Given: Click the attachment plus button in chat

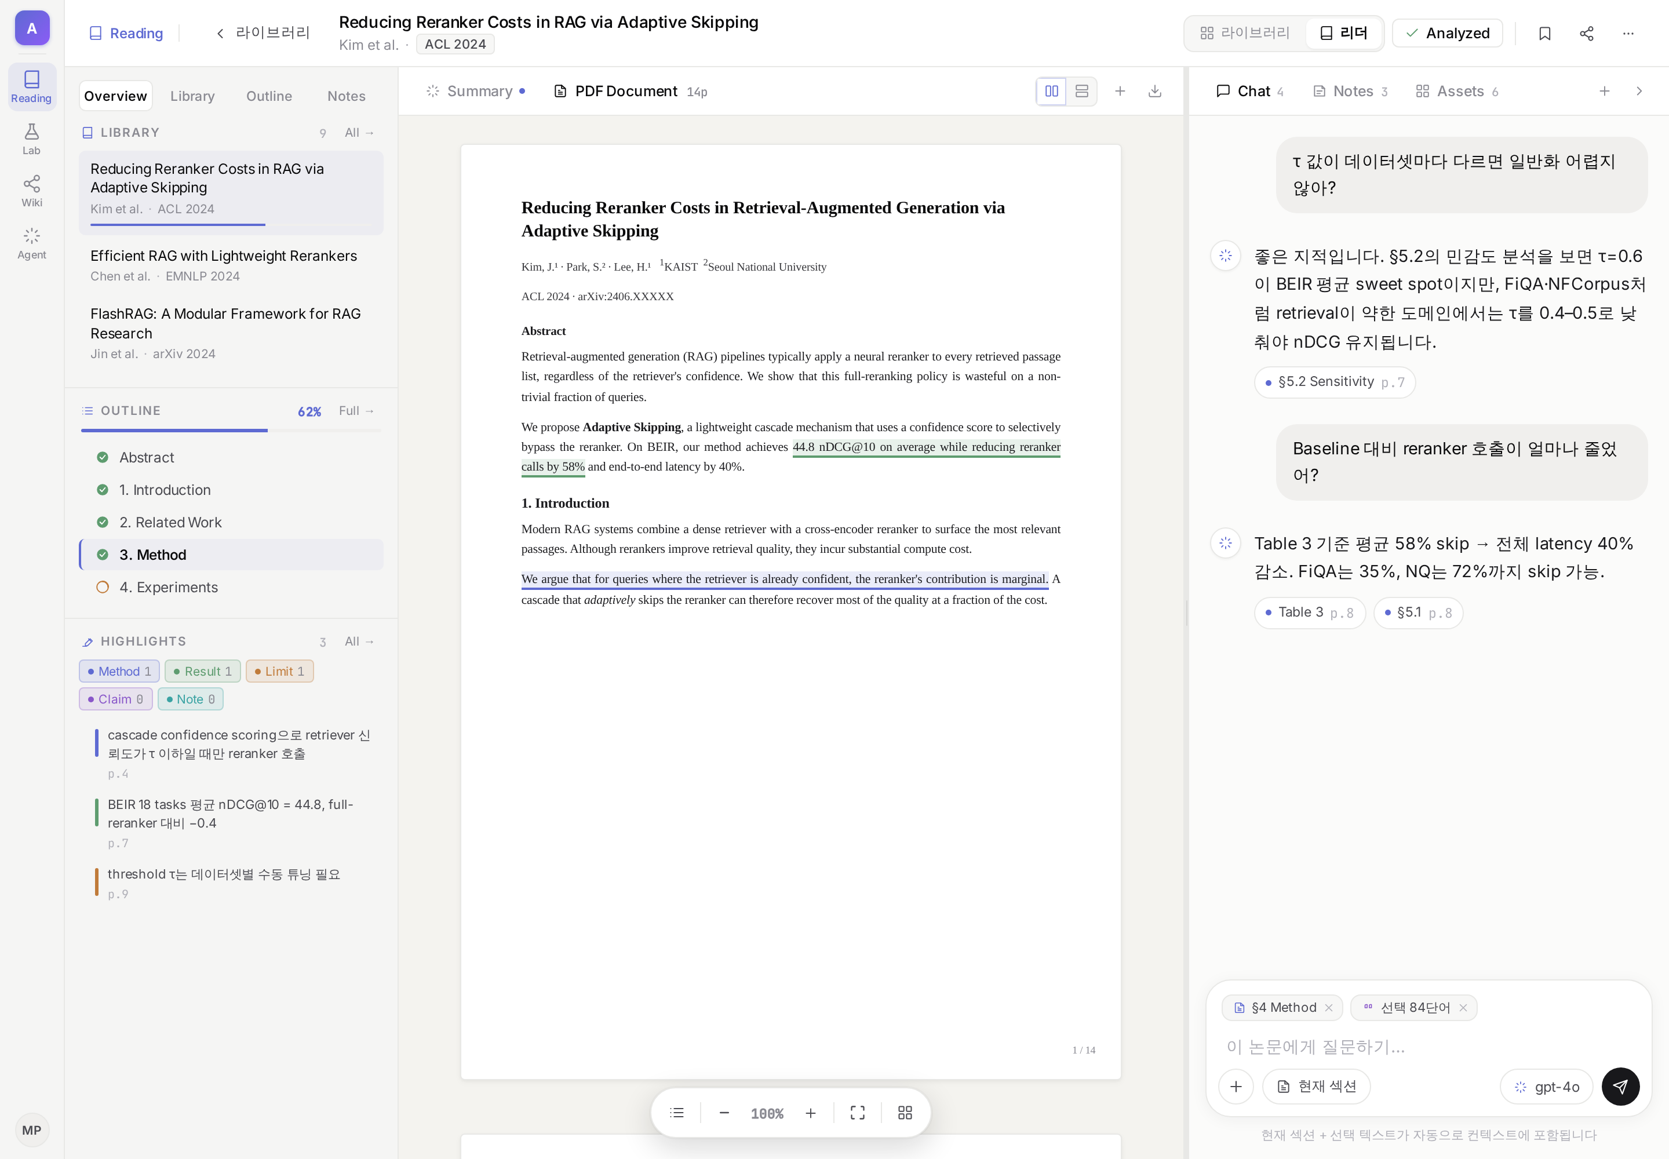Looking at the screenshot, I should [1236, 1087].
